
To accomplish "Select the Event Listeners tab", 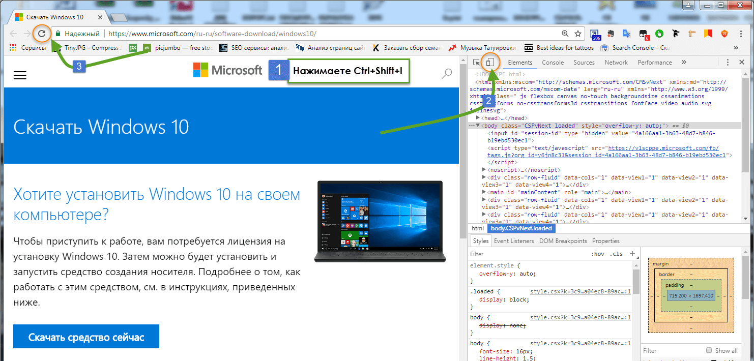I will click(x=514, y=241).
